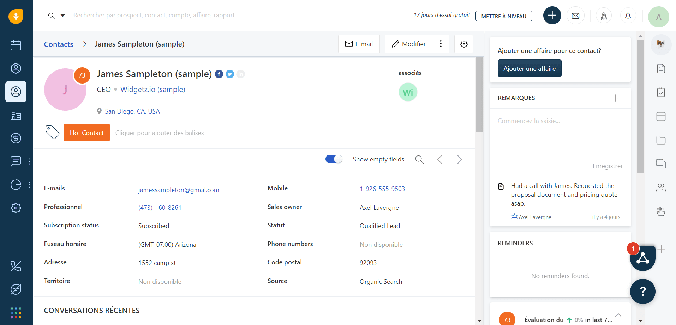The image size is (676, 325).
Task: Open the floating integrations widget button
Action: click(x=643, y=258)
